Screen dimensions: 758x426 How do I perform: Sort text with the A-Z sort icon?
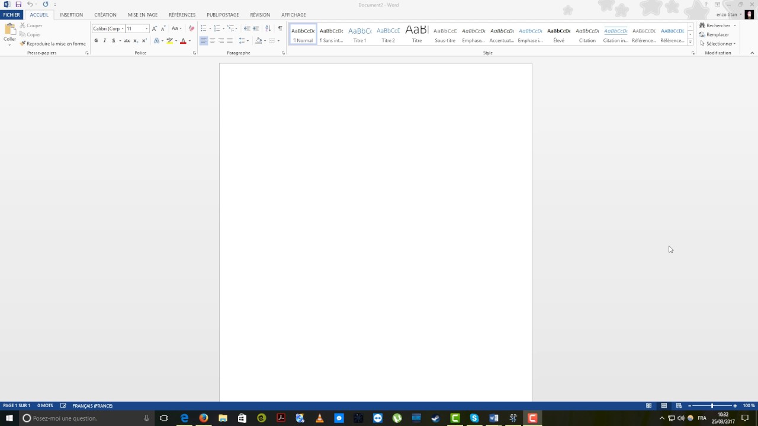pos(268,28)
